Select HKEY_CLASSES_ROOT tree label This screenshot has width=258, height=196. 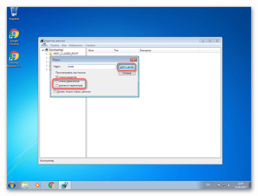point(66,54)
